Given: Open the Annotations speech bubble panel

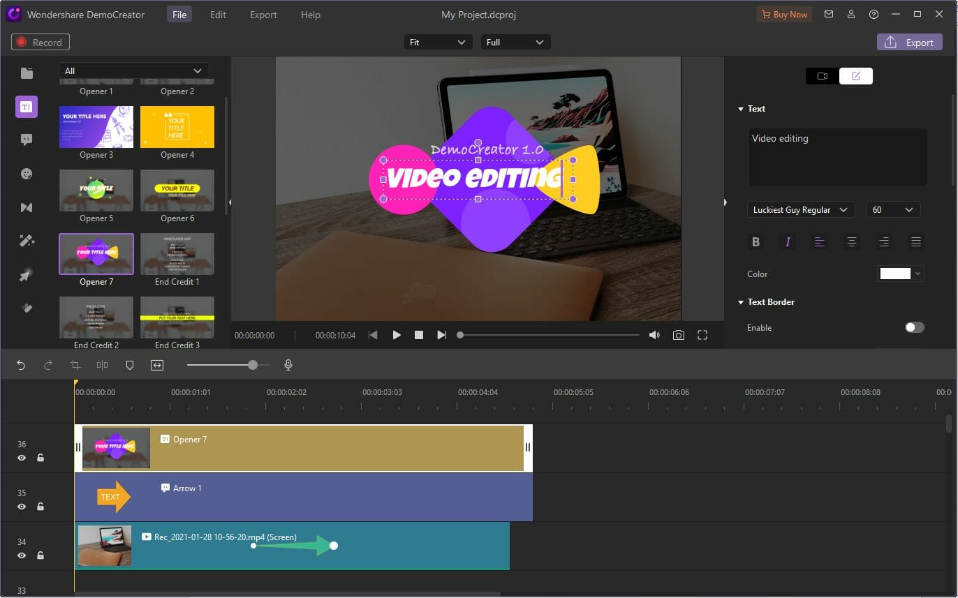Looking at the screenshot, I should [x=27, y=140].
